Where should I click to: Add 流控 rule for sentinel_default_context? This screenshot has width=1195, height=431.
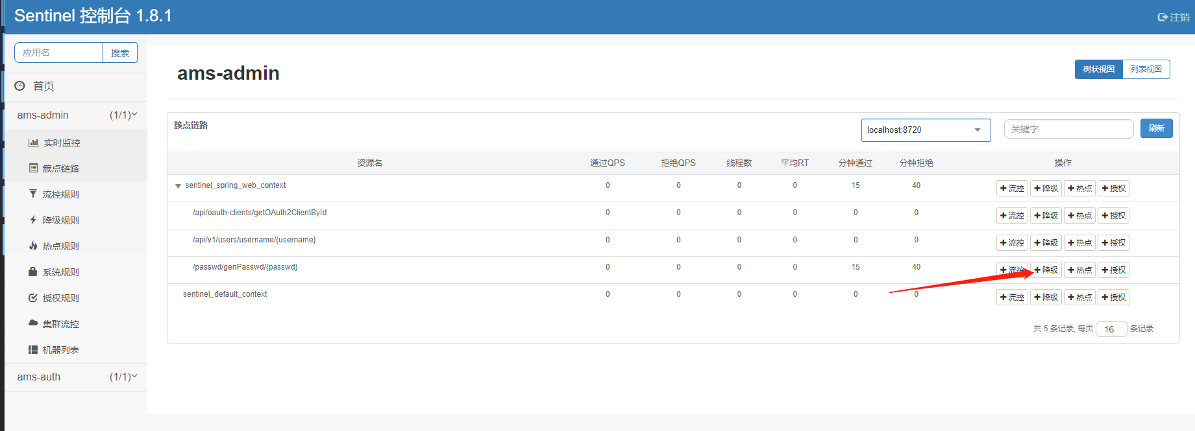click(x=1013, y=297)
